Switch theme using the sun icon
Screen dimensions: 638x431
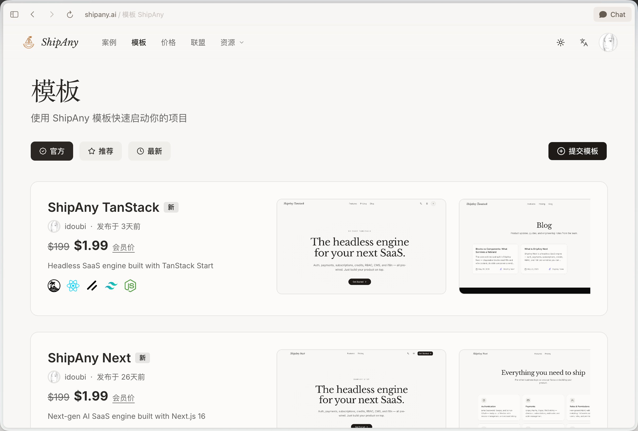(x=560, y=43)
